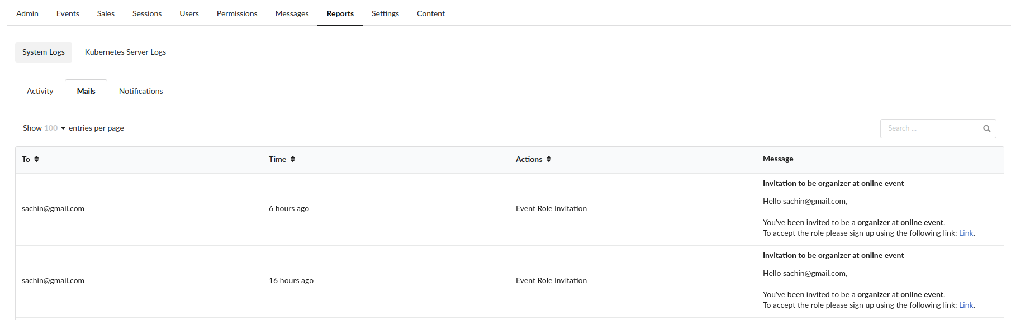Select the System Logs button
Screen dimensions: 1011x320
tap(44, 52)
